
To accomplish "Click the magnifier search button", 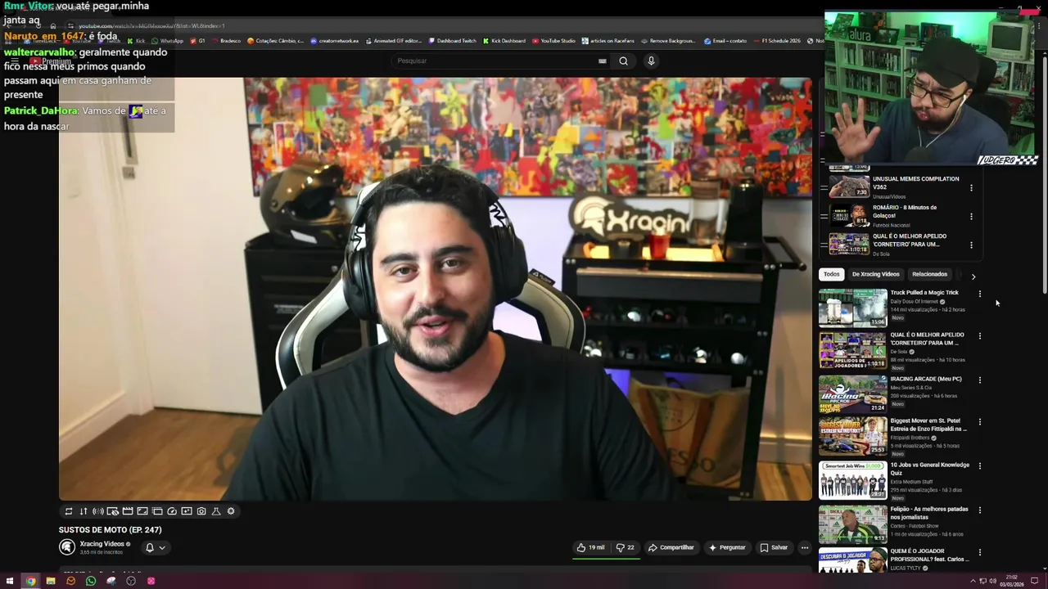I will point(623,61).
